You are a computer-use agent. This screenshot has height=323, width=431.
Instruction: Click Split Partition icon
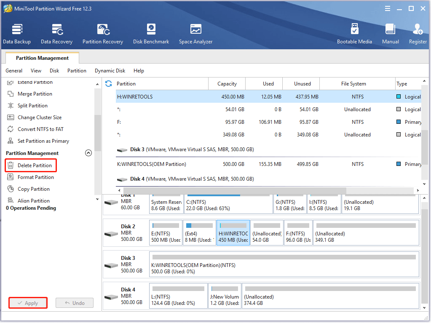point(11,106)
